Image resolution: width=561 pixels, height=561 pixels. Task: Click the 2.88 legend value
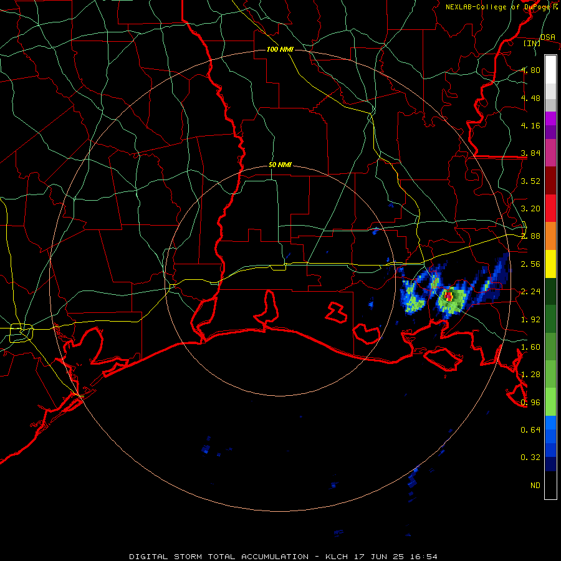pyautogui.click(x=530, y=236)
